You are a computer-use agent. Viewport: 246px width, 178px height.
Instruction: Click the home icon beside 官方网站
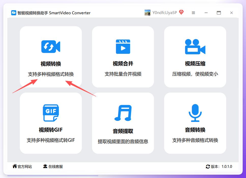click(15, 166)
